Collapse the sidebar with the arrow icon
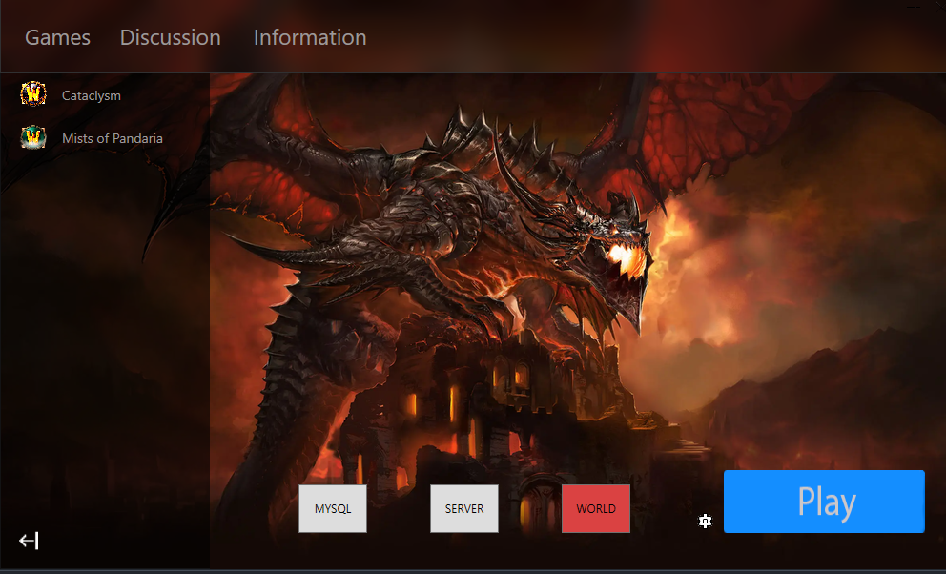Screen dimensions: 946x574 pyautogui.click(x=29, y=541)
